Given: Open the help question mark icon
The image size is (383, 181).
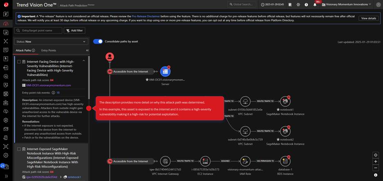Looking at the screenshot, I should (306, 4).
